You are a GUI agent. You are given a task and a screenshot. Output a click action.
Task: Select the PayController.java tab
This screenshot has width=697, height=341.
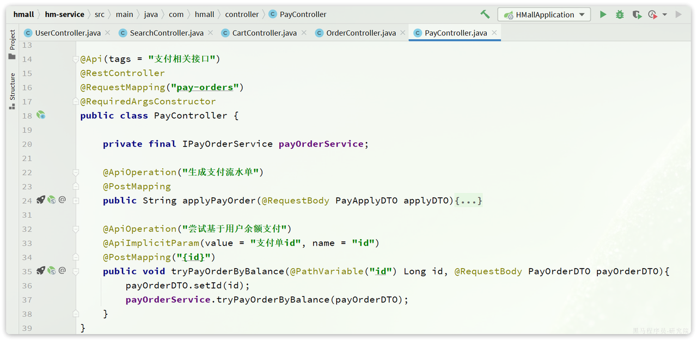tap(456, 33)
